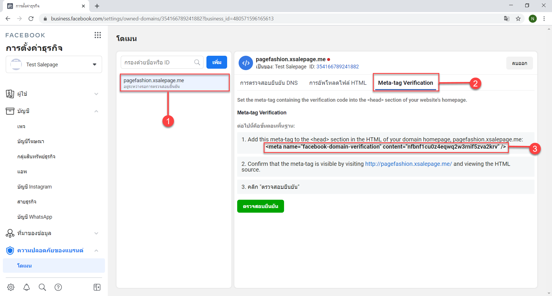
Task: Click the ลบออก remove button
Action: tap(520, 63)
